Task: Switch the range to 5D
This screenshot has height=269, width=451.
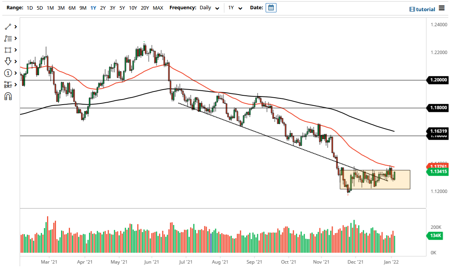Action: (39, 8)
